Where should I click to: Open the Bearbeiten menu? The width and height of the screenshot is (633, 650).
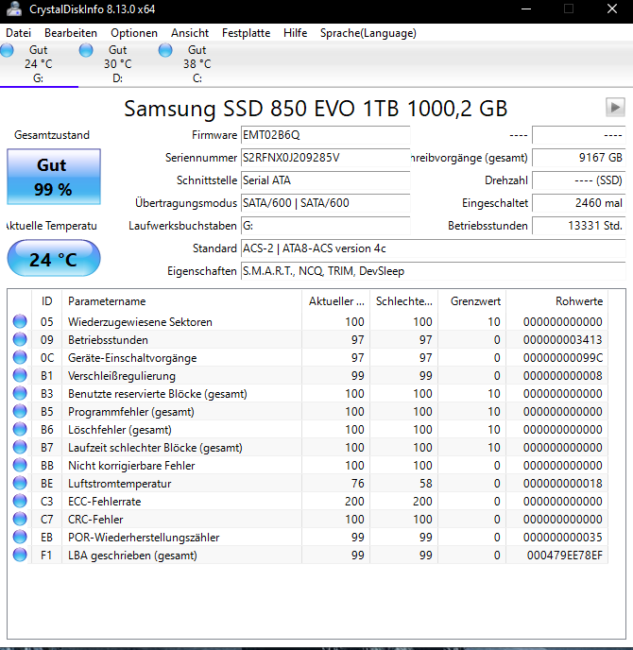tap(71, 33)
